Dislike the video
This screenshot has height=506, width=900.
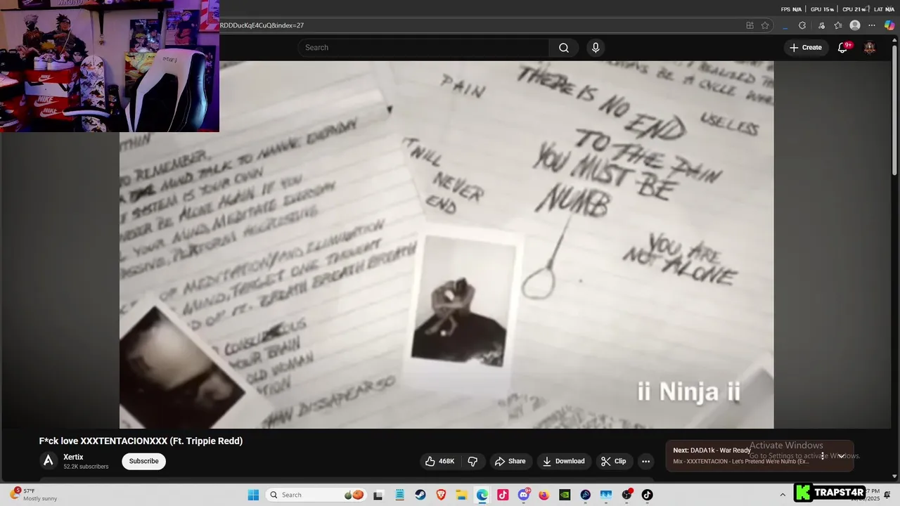coord(472,461)
